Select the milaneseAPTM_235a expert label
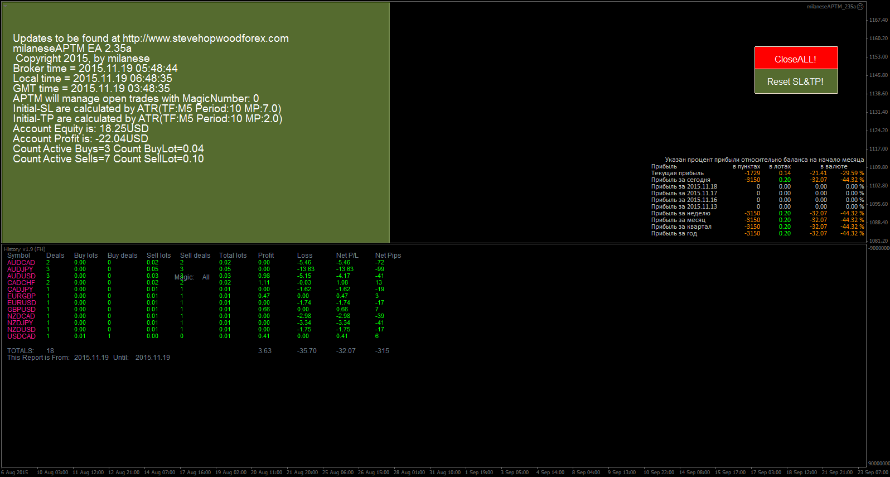 tap(831, 7)
